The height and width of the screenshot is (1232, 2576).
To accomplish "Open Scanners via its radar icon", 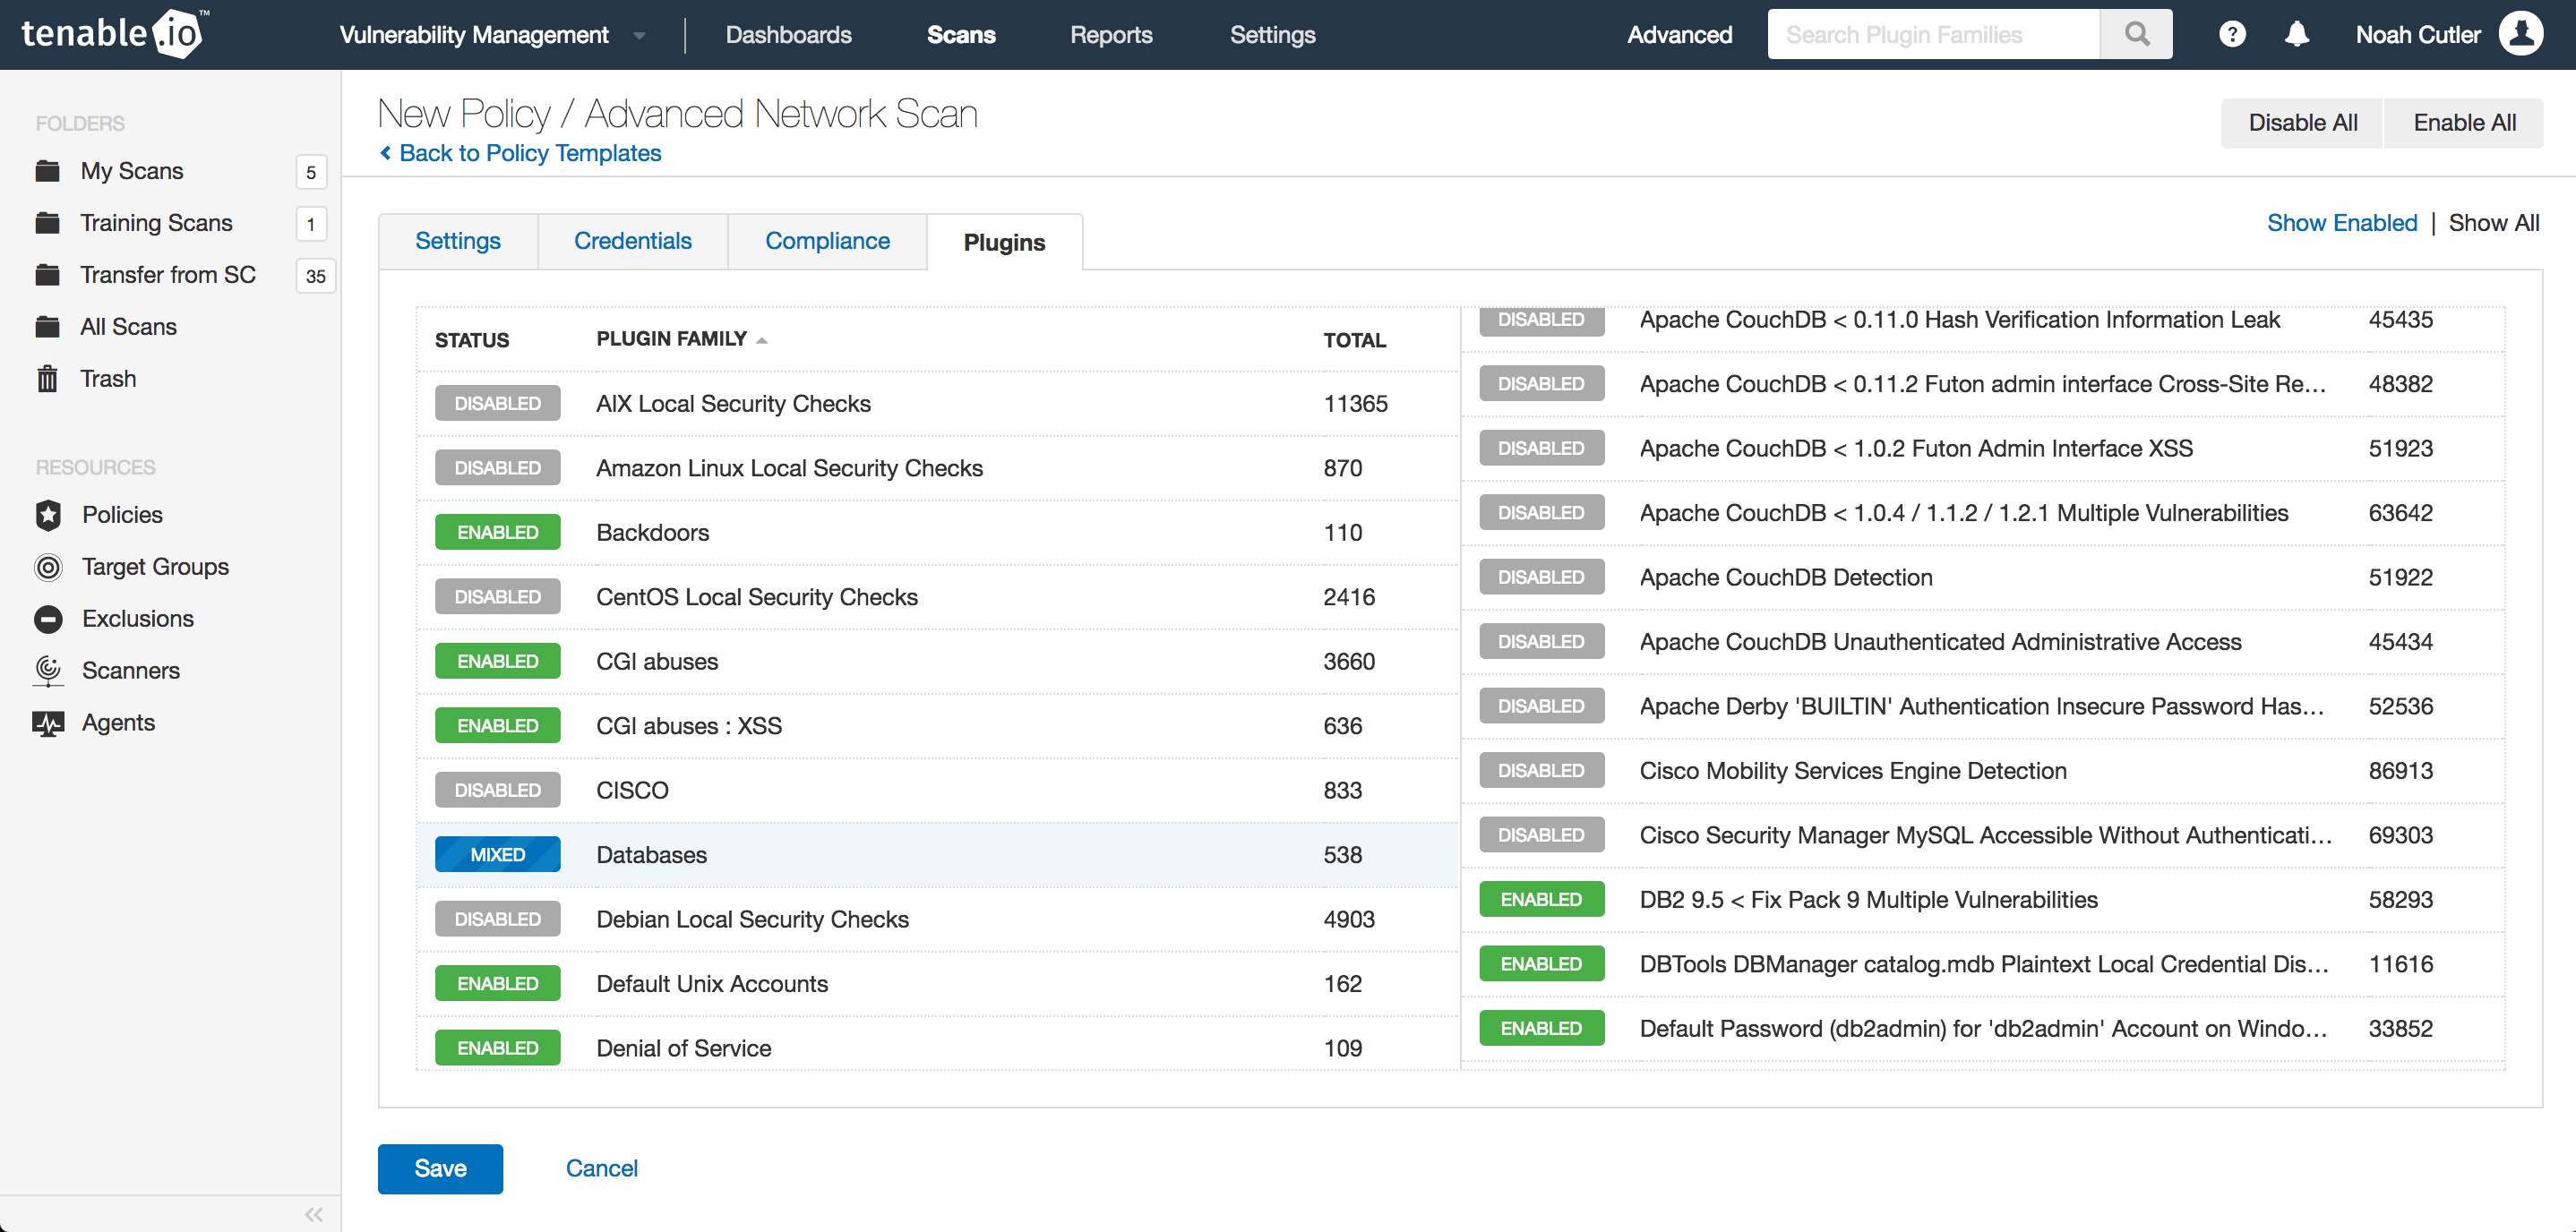I will pos(48,670).
